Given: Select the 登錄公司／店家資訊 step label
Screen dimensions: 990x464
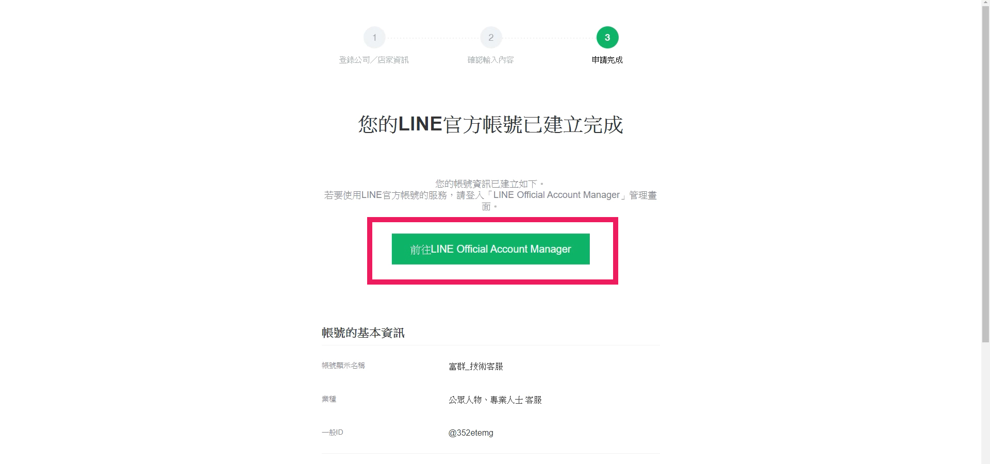Looking at the screenshot, I should coord(374,60).
